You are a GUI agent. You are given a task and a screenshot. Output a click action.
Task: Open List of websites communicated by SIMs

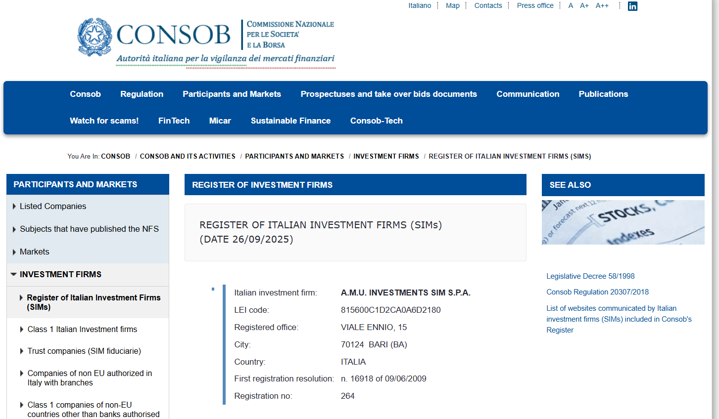coord(619,319)
